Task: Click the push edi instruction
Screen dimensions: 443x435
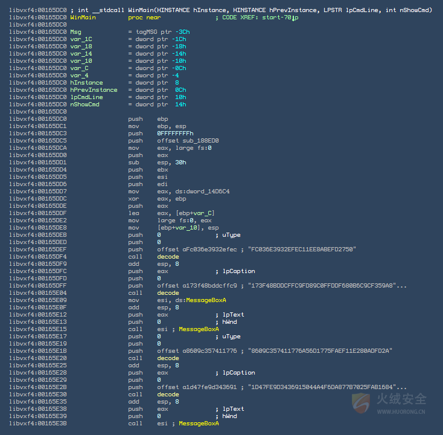Action: click(148, 184)
